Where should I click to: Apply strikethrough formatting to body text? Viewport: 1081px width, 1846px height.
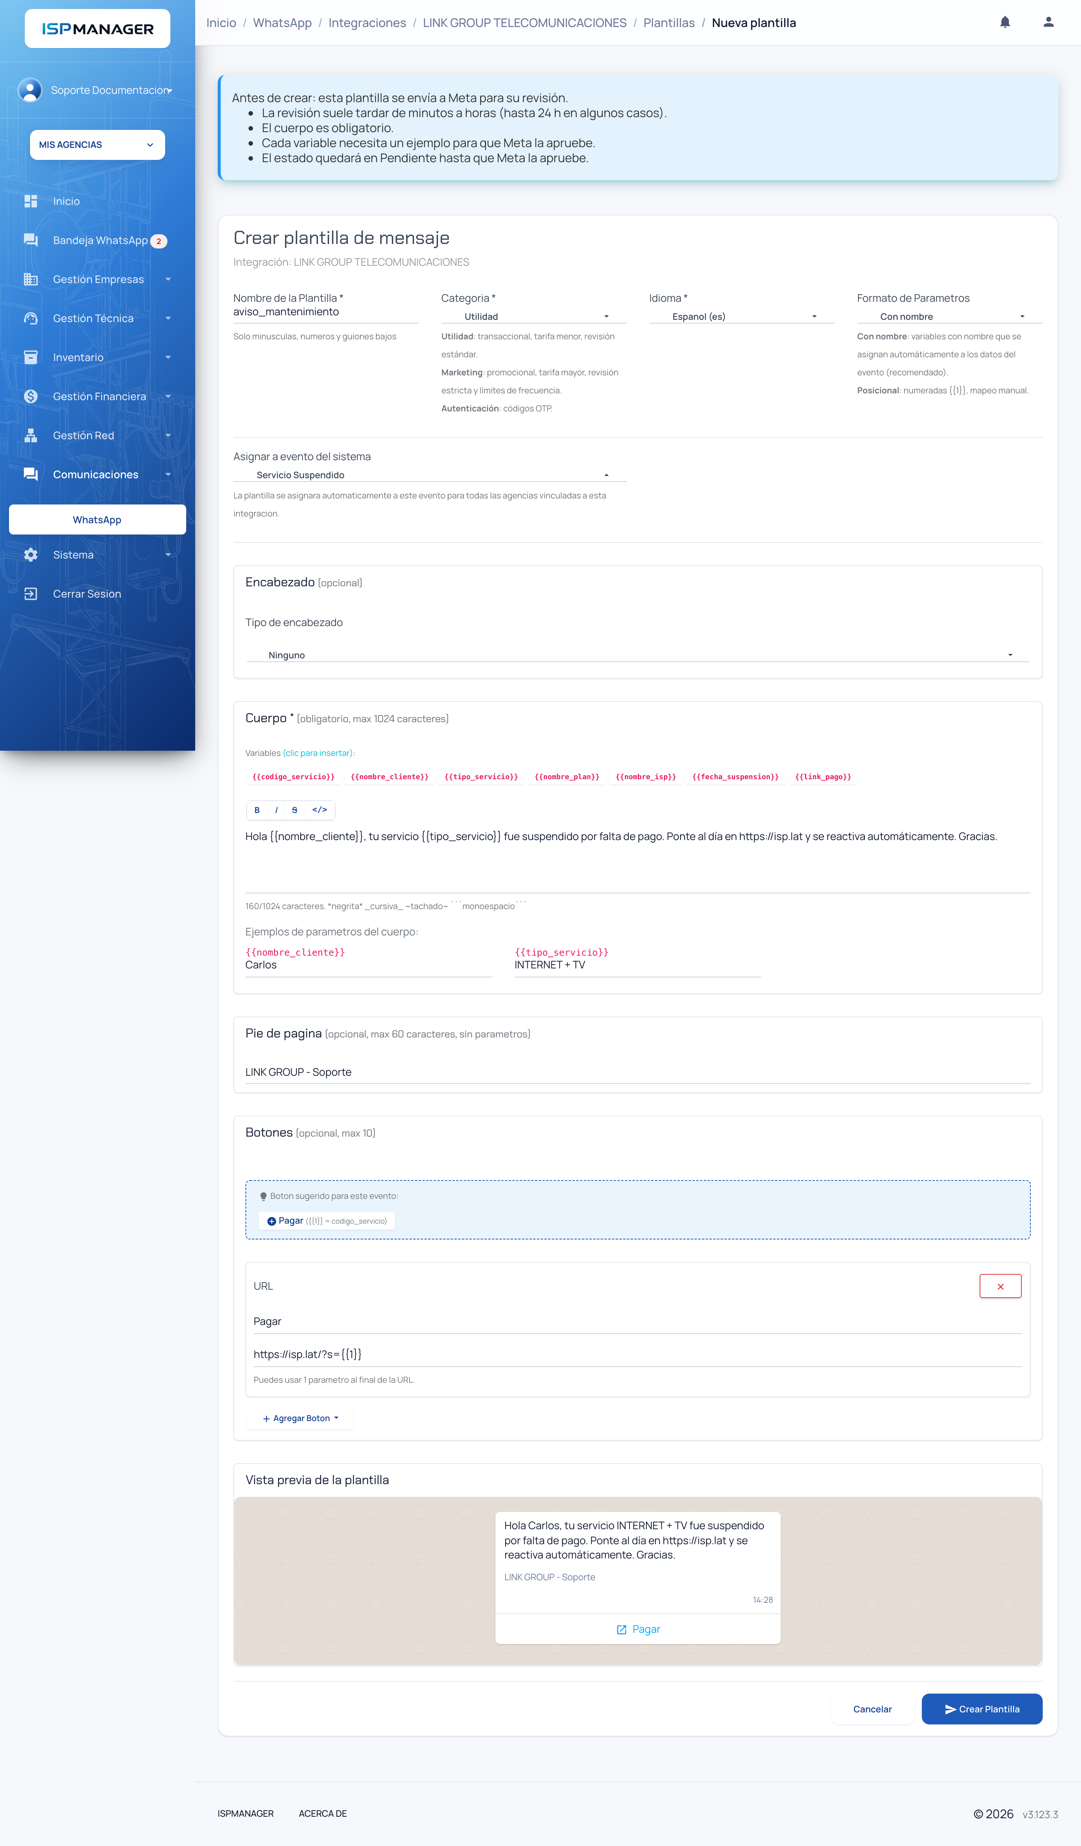coord(294,810)
